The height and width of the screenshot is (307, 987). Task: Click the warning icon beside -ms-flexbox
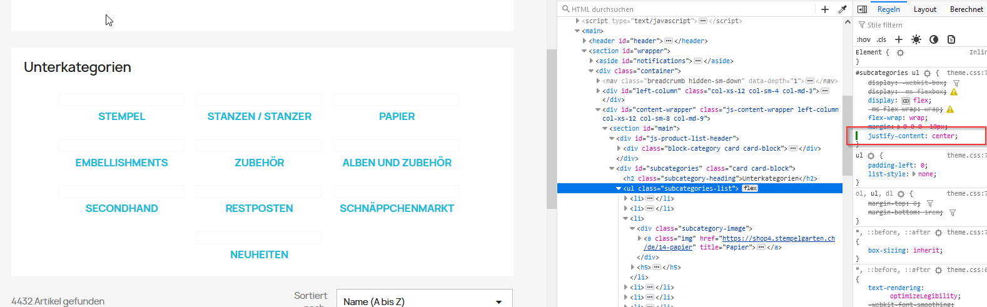[954, 92]
